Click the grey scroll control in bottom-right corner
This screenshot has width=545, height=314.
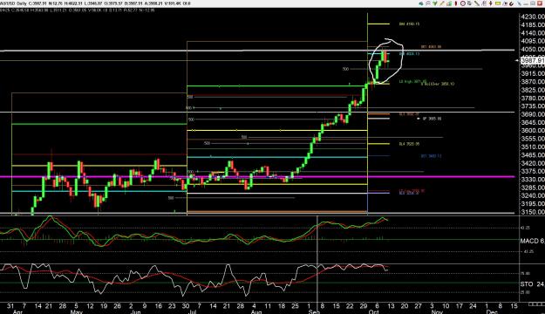click(x=536, y=304)
